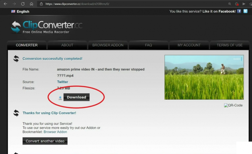Open the TERMS OF USE tab
This screenshot has height=154, width=252.
click(x=230, y=45)
